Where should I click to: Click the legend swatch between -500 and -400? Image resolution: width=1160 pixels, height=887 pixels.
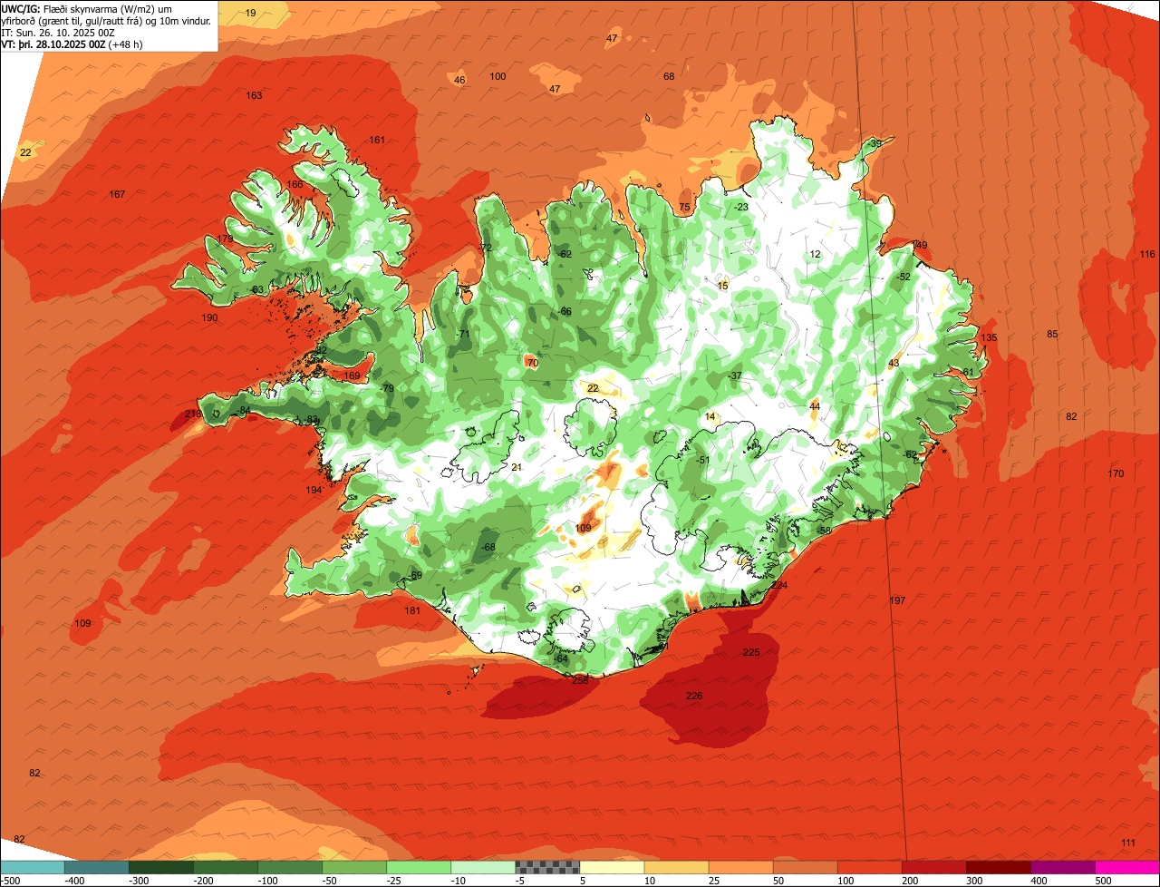(x=33, y=867)
